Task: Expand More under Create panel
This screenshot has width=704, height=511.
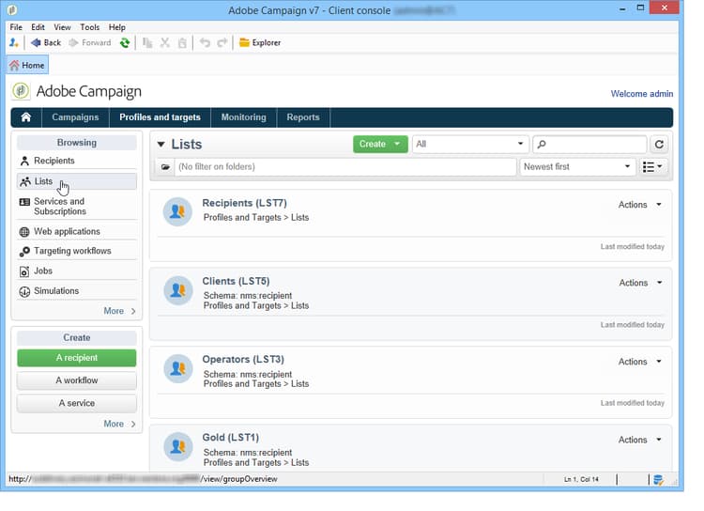Action: point(119,424)
